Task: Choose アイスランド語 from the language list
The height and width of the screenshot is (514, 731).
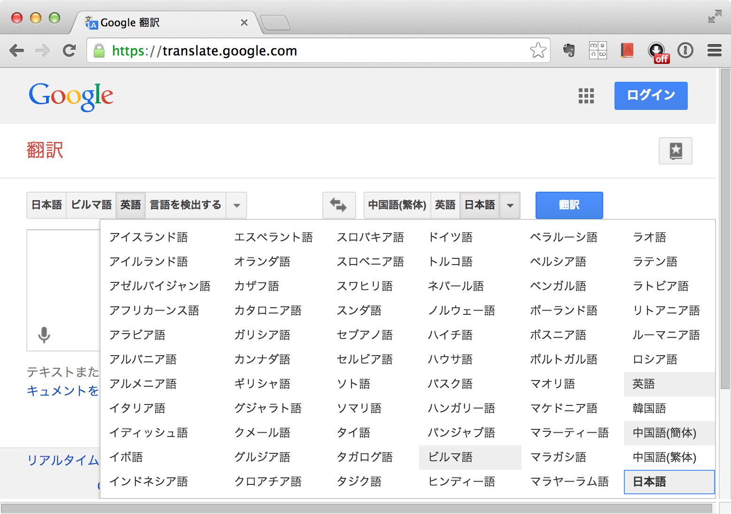Action: (148, 237)
